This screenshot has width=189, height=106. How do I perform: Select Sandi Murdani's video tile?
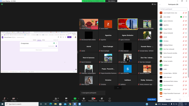[x=128, y=69]
